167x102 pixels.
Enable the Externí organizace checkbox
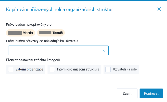tap(11, 70)
